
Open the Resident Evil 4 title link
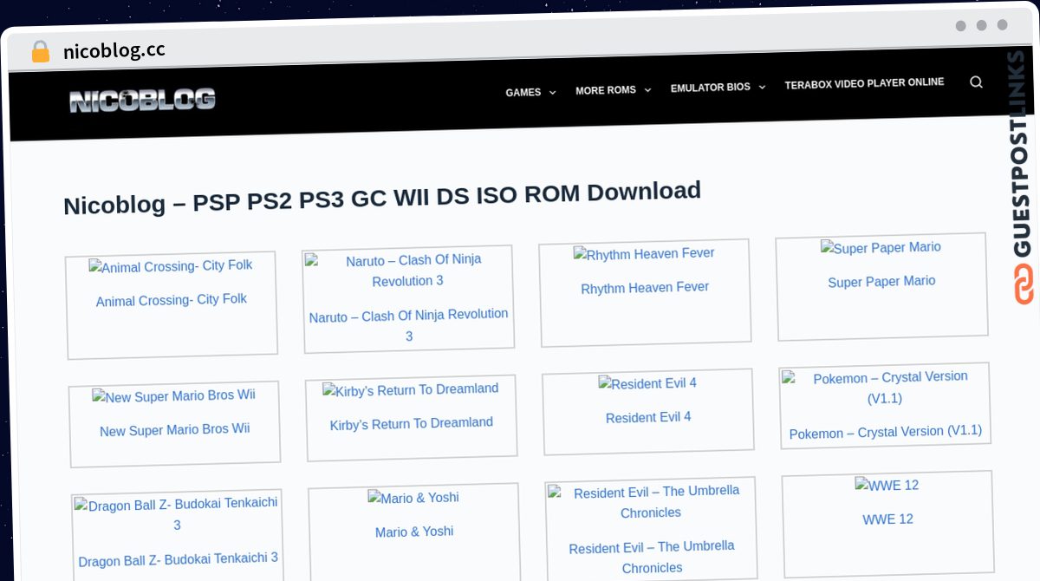(x=648, y=418)
